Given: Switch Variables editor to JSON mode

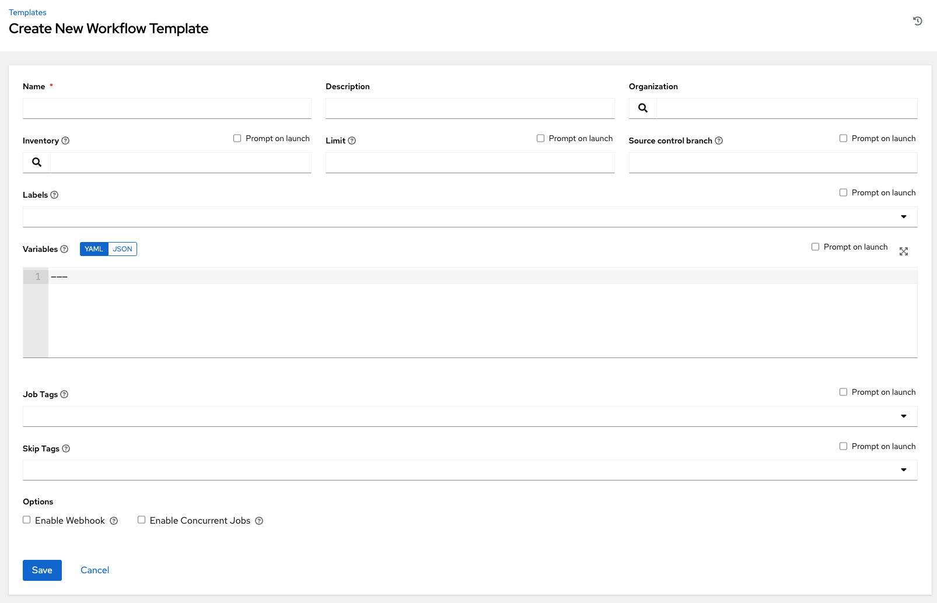Looking at the screenshot, I should 123,249.
